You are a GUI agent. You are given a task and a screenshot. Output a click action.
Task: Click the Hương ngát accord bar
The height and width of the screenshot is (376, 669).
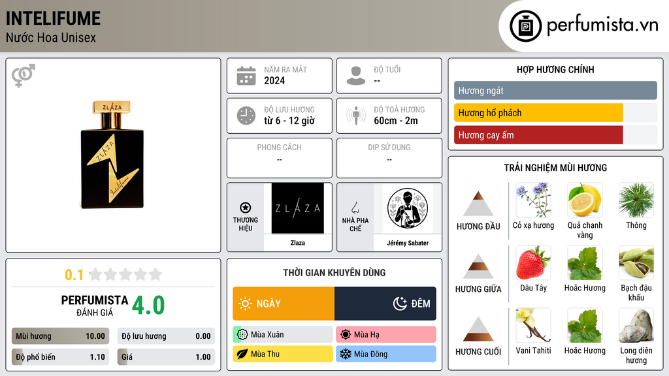point(555,90)
